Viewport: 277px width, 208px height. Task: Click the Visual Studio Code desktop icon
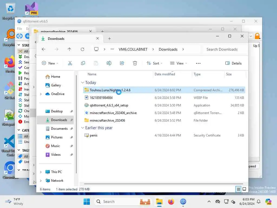pyautogui.click(x=9, y=145)
